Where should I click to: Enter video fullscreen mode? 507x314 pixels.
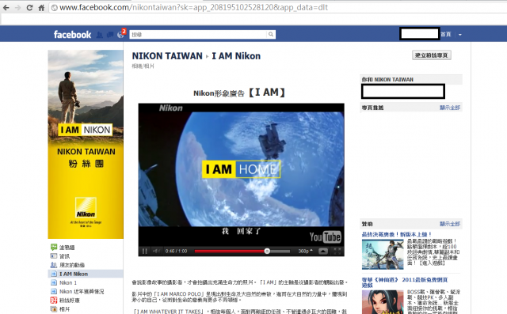(x=337, y=251)
